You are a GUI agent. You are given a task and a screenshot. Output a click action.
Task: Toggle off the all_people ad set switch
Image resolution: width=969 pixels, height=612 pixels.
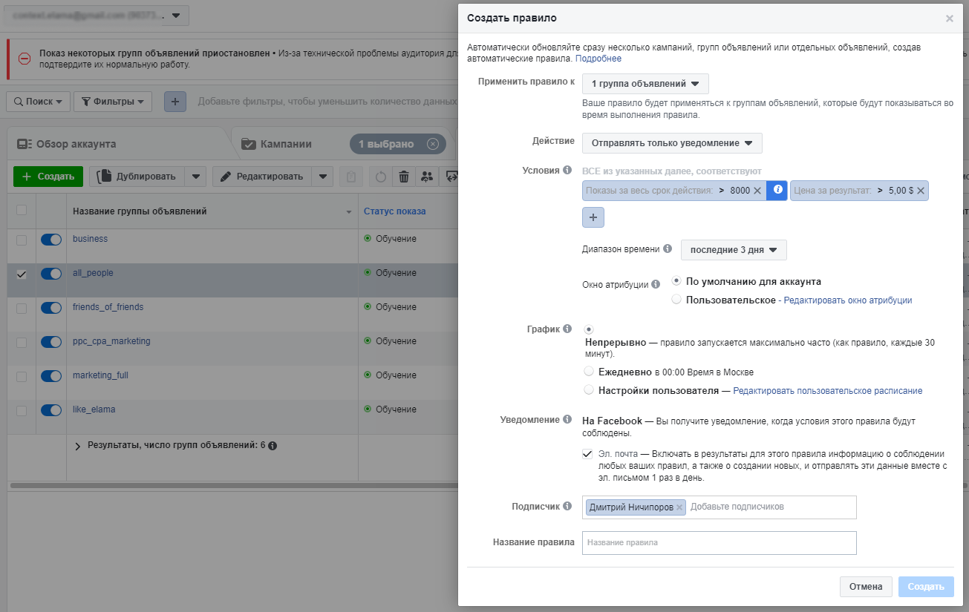(51, 274)
